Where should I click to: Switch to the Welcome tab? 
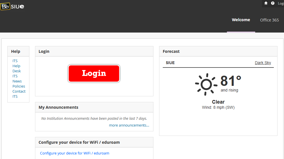coord(241,20)
